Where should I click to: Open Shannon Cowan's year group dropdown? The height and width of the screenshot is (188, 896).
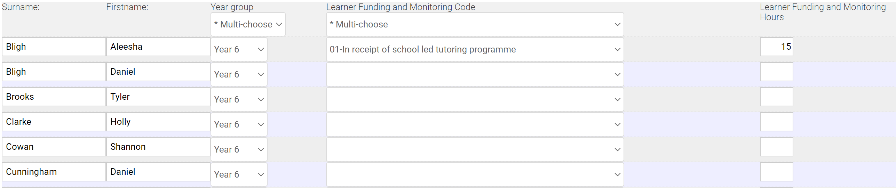(x=239, y=149)
